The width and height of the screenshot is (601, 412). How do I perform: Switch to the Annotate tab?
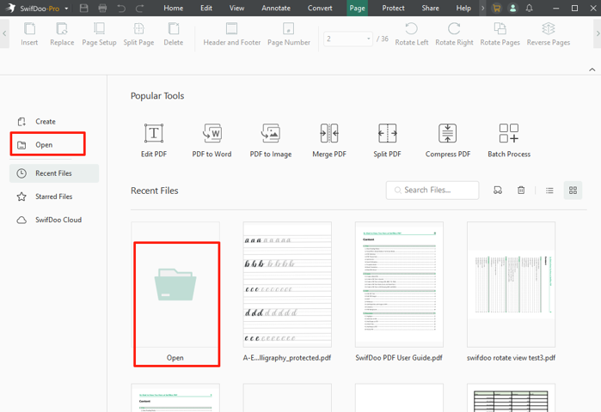(x=276, y=8)
